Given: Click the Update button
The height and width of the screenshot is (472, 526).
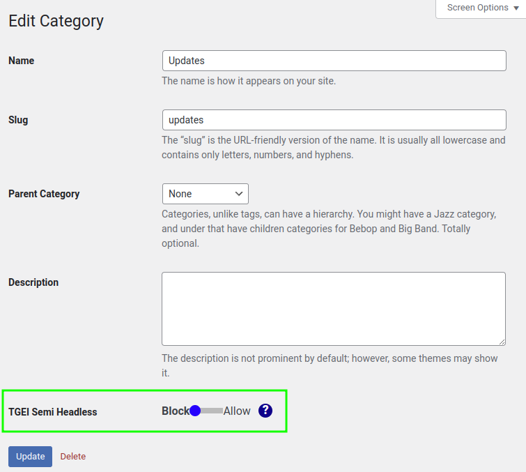Looking at the screenshot, I should [30, 457].
